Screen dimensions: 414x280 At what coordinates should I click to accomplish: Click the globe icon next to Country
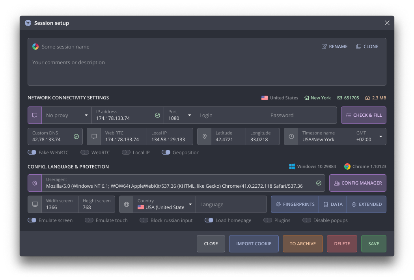pyautogui.click(x=127, y=204)
